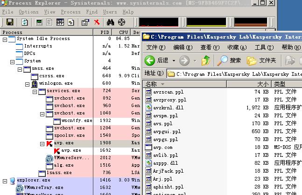Open the 编辑(E) menu in Explorer
Image resolution: width=302 pixels, height=195 pixels.
[x=183, y=47]
